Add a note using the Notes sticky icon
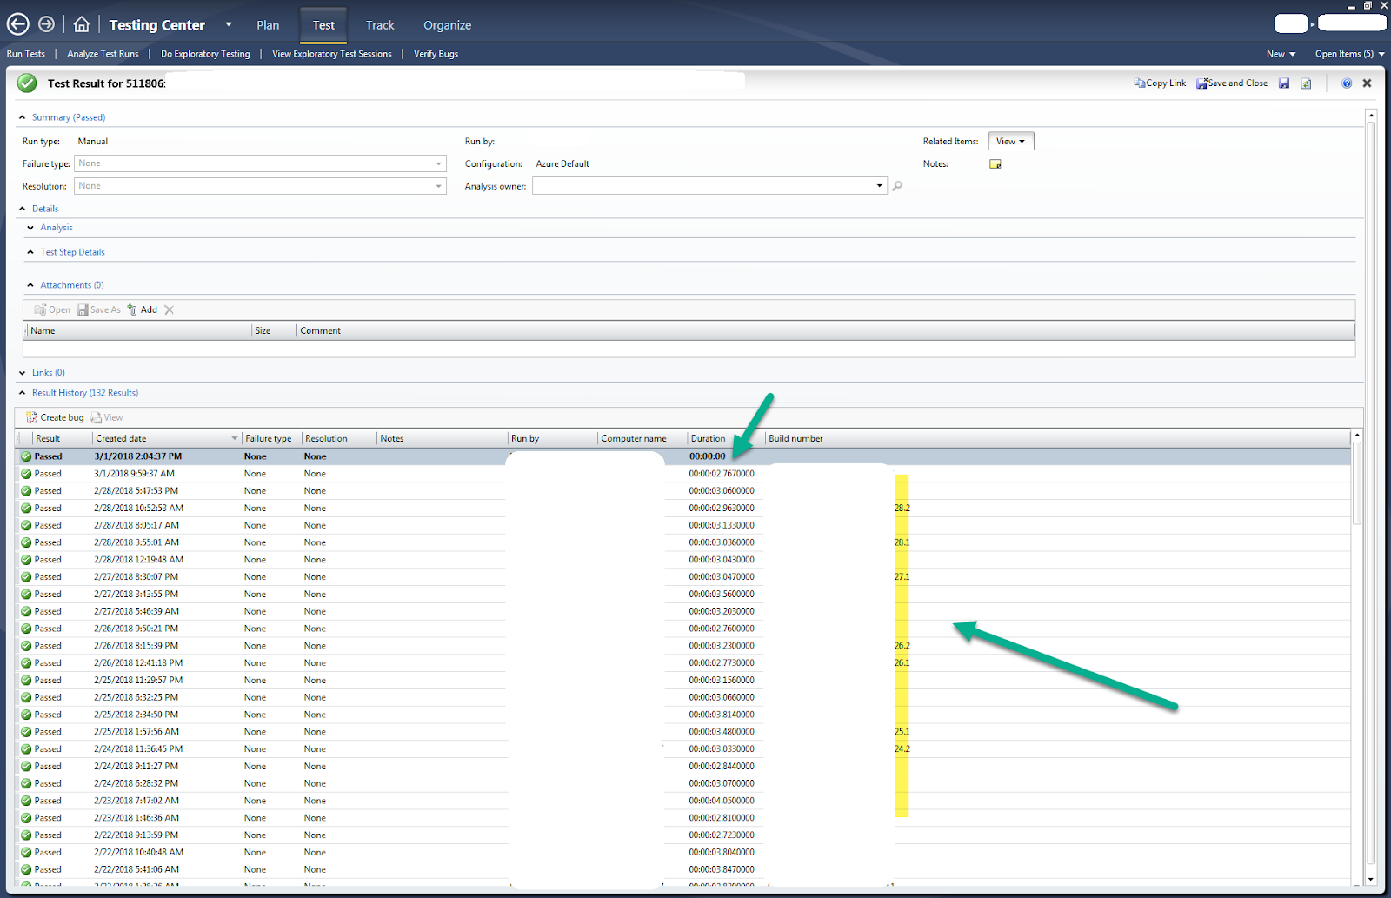Screen dimensions: 1391x898 [995, 163]
